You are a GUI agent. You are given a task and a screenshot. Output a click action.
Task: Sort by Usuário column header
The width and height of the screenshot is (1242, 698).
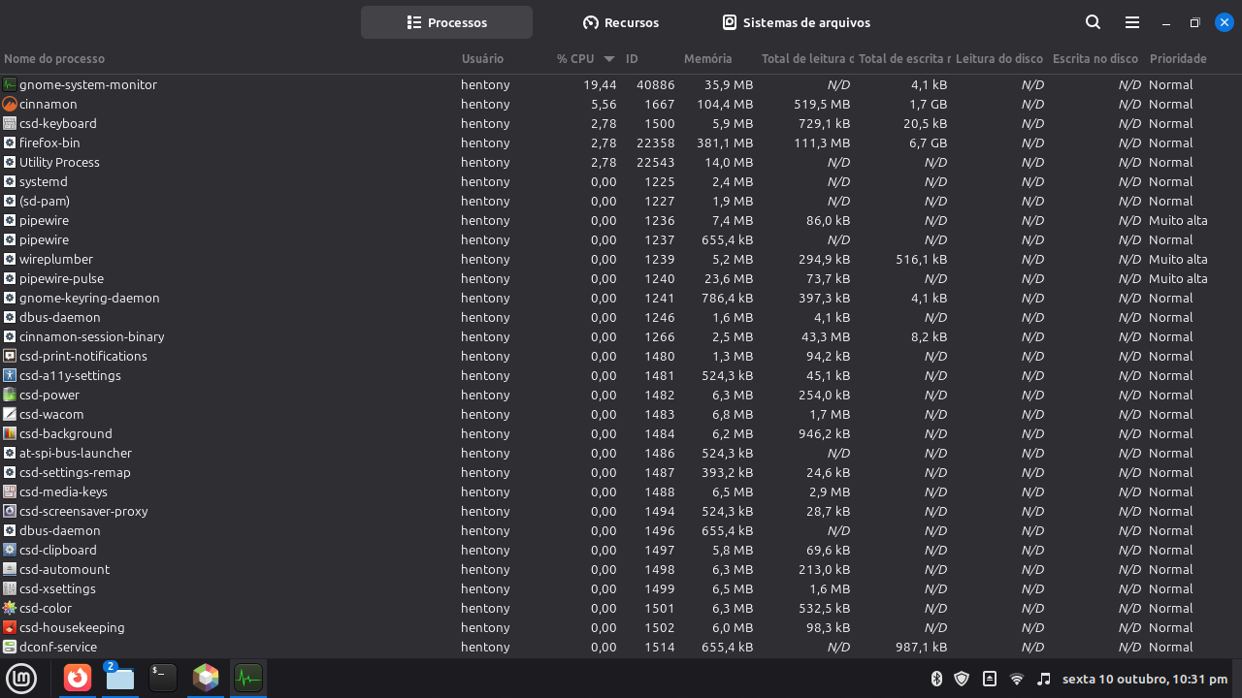click(482, 59)
